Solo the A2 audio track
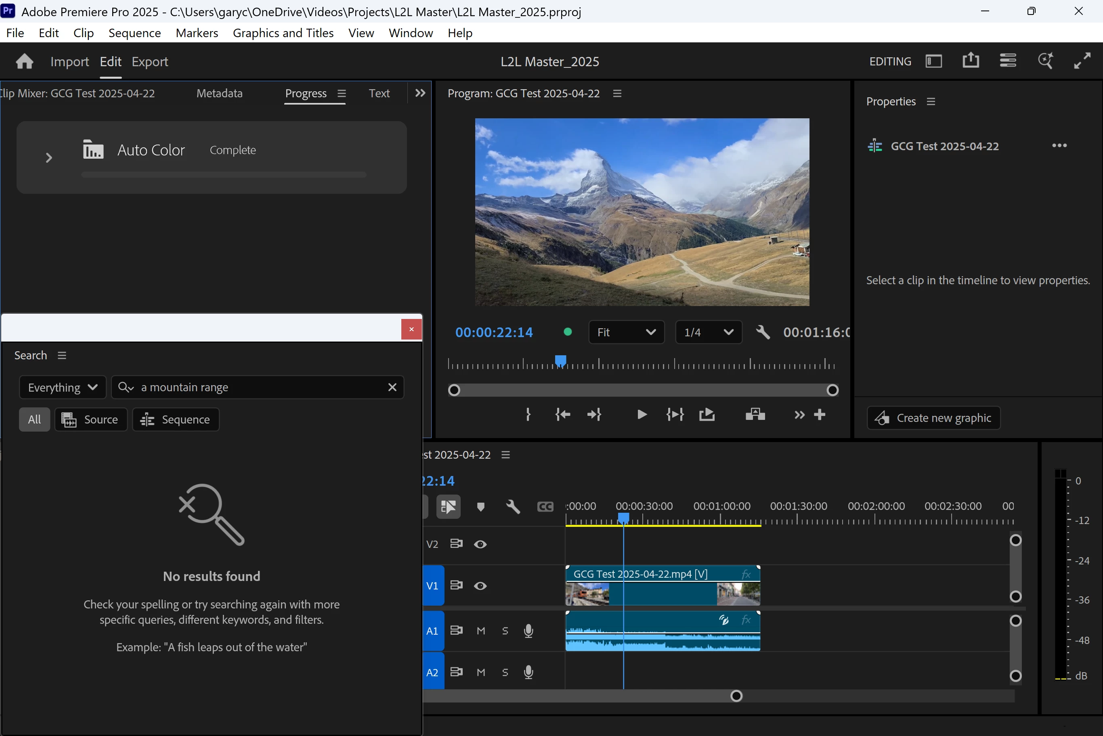 pyautogui.click(x=505, y=672)
